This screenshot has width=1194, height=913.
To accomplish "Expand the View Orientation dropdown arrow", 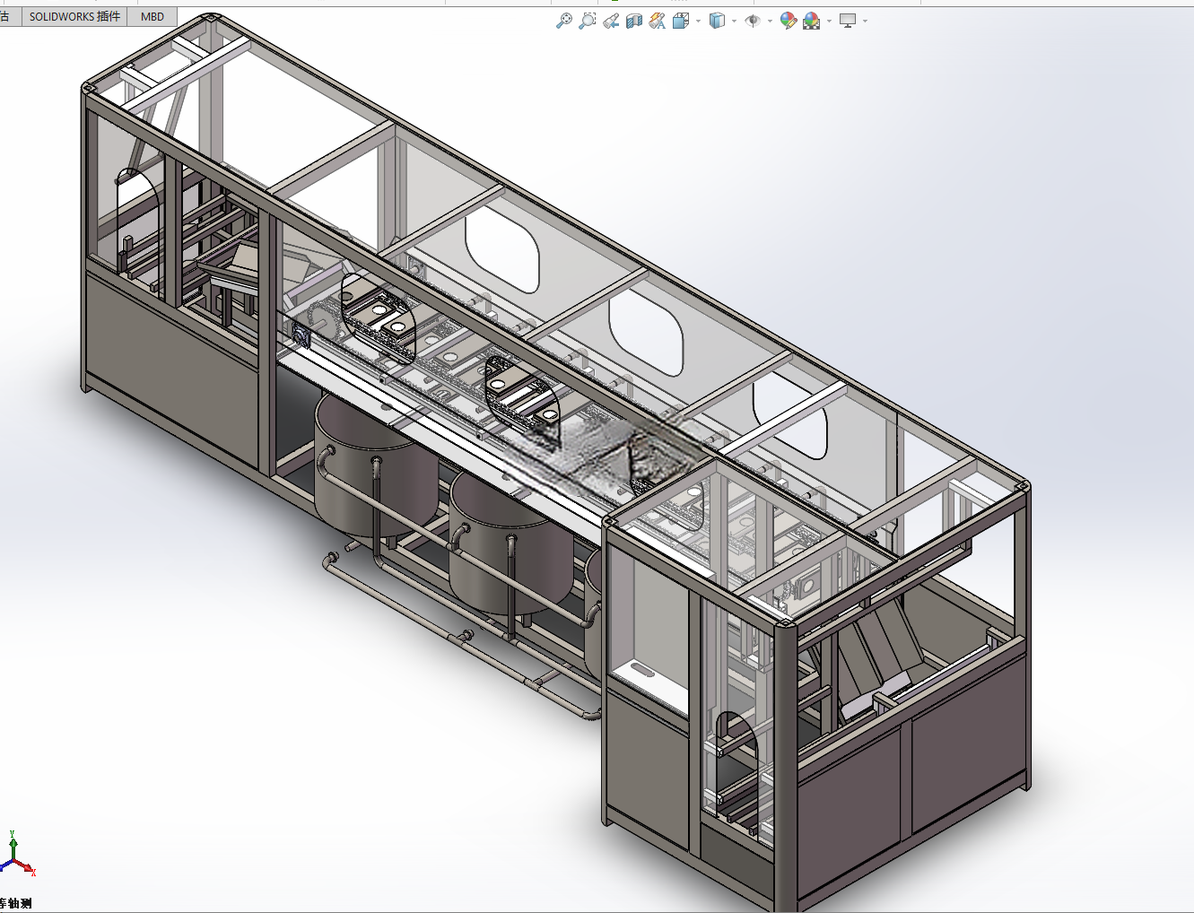I will (x=698, y=22).
